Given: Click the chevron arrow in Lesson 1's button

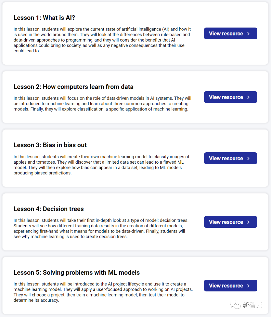Looking at the screenshot, I should (248, 34).
